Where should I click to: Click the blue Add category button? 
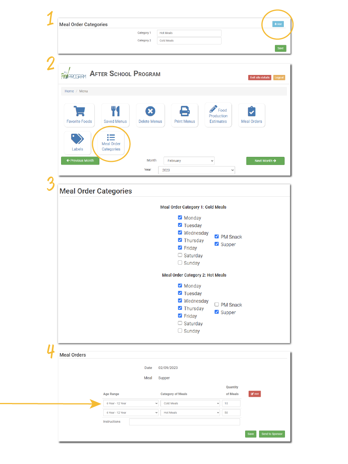click(x=278, y=24)
